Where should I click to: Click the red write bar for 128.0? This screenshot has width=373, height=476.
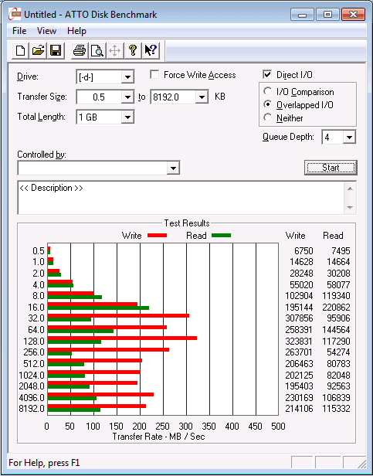click(x=122, y=338)
